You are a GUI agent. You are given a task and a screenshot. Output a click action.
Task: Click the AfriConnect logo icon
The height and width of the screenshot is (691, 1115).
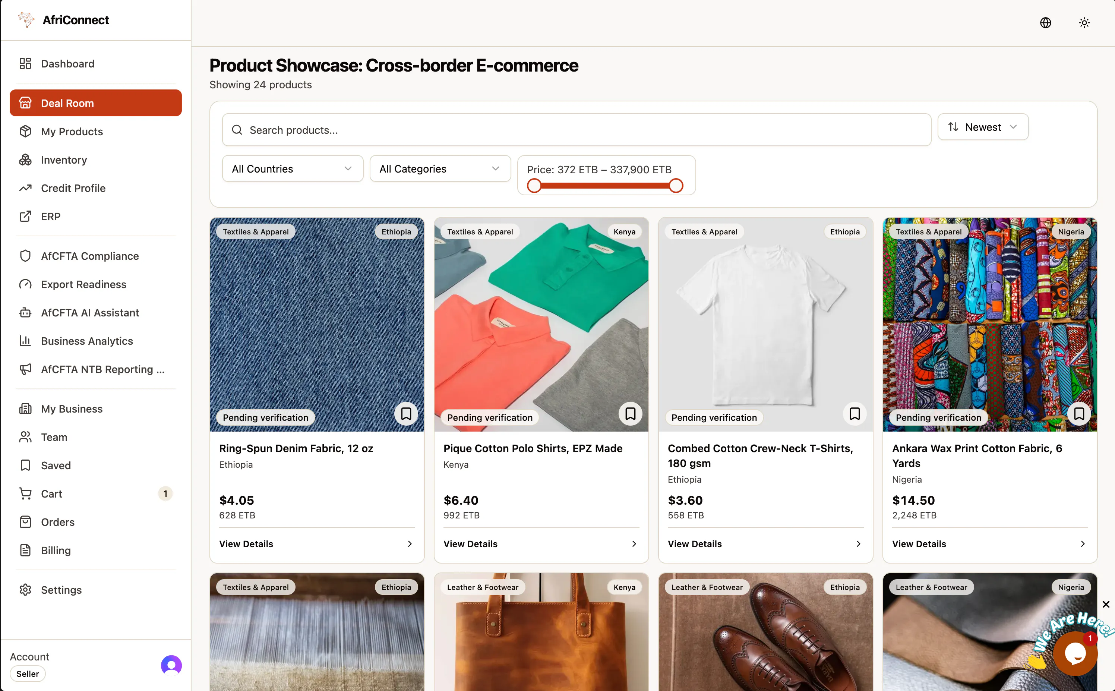click(26, 20)
